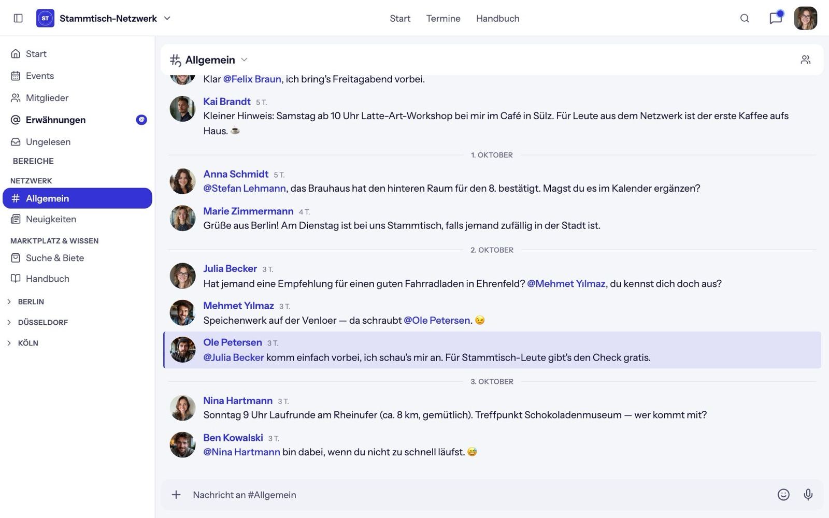The image size is (829, 518).
Task: Show channel members icon
Action: coord(805,60)
